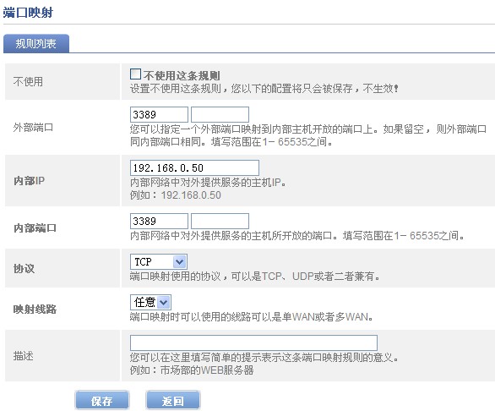Open the 映射线路 任意 dropdown
Viewport: 495px width, 411px height.
tap(150, 302)
